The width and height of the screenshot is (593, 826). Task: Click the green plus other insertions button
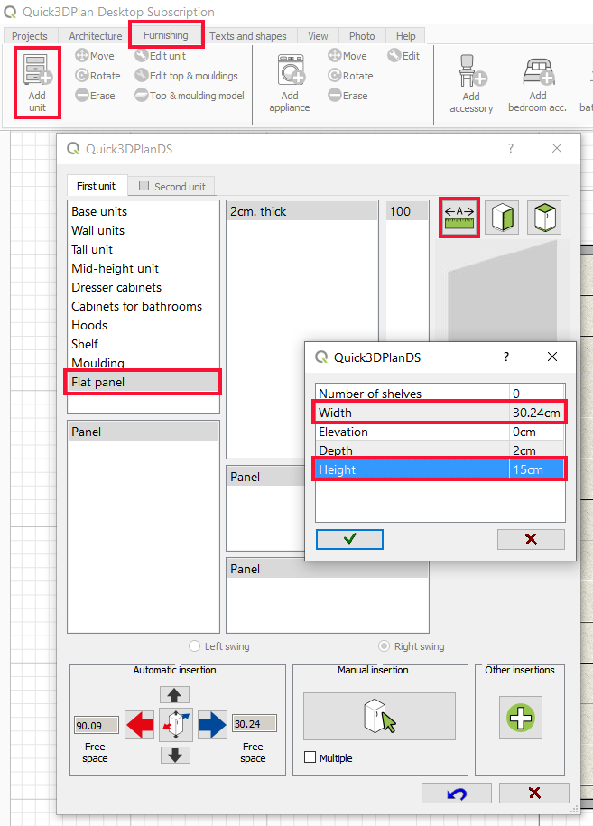520,718
